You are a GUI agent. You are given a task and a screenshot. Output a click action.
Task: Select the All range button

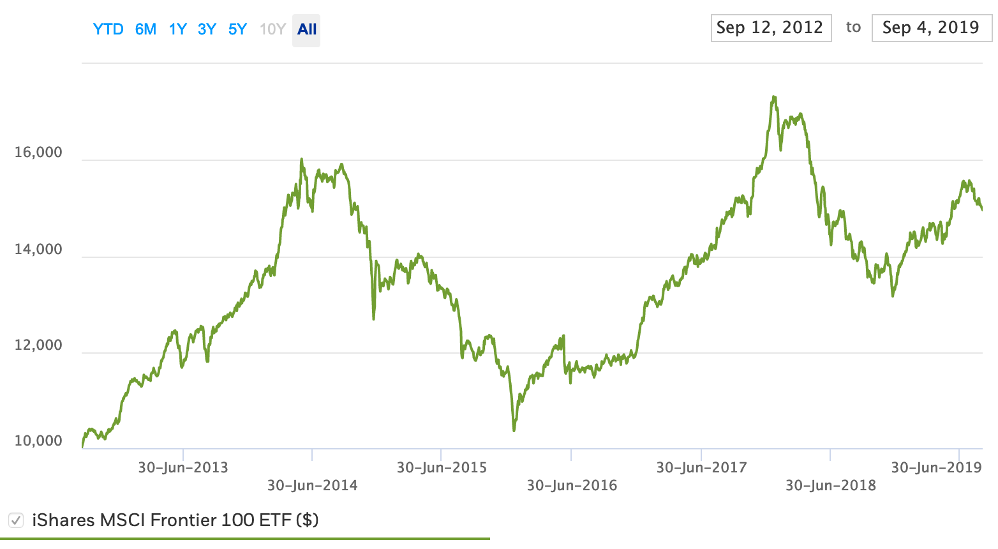[x=307, y=29]
